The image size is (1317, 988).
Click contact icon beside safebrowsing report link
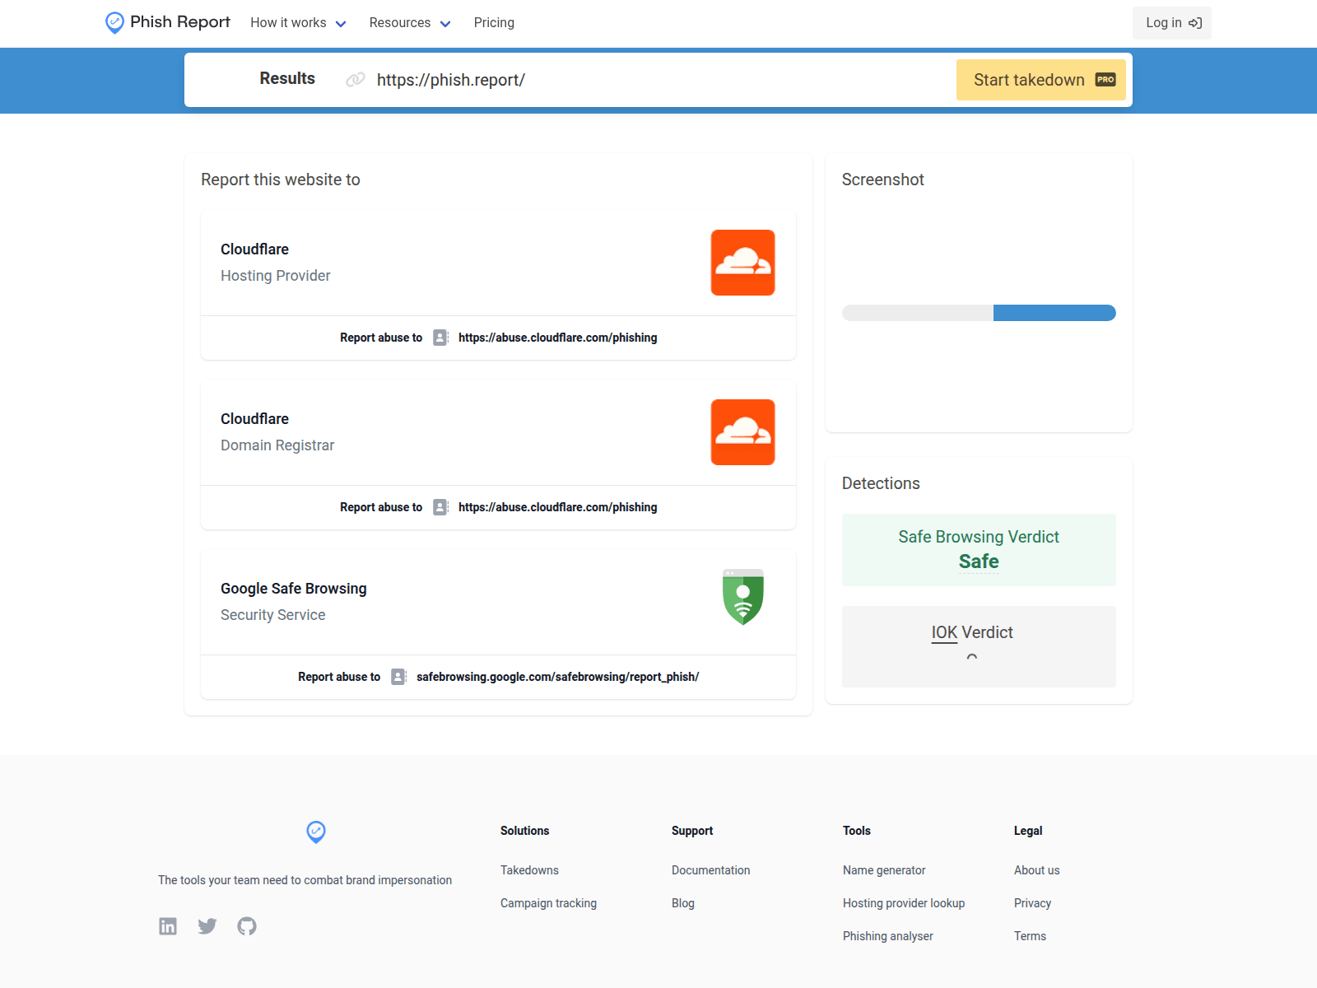399,677
